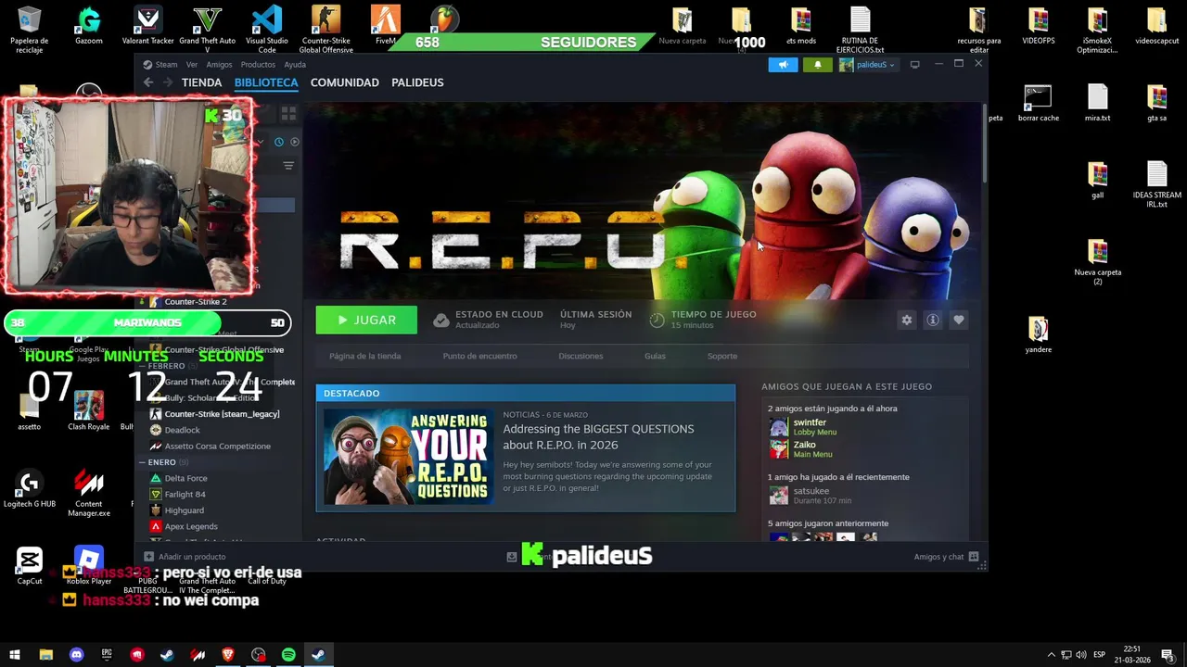Open library advanced filter icon
Screen dimensions: 1187x667
(x=288, y=166)
